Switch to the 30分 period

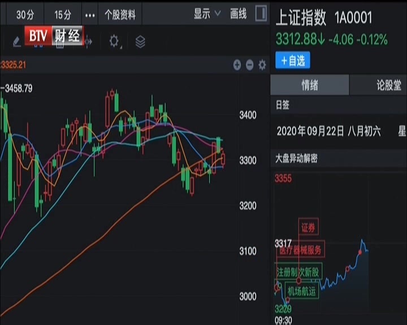tap(25, 15)
